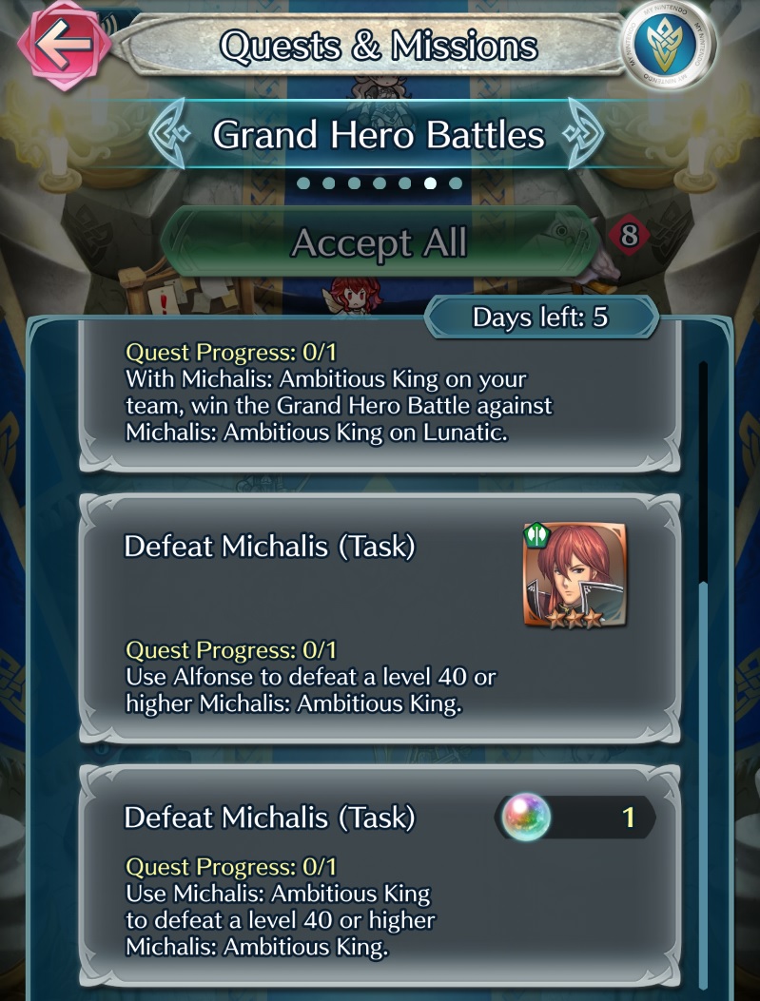Screen dimensions: 760x1001
Task: Select the sixth highlighted page dot
Action: [431, 183]
